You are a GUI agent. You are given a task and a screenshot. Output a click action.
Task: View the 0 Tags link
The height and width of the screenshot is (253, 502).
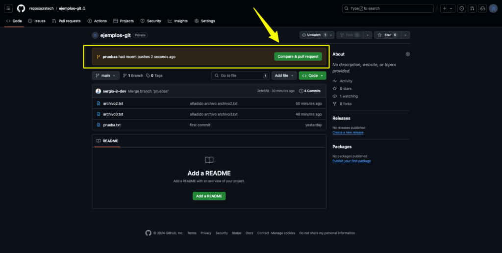(154, 76)
